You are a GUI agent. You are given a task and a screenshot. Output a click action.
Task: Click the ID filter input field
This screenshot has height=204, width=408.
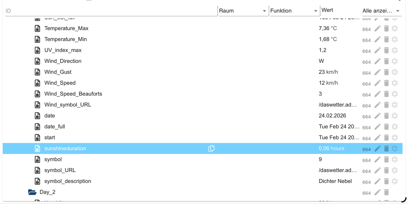pos(111,11)
